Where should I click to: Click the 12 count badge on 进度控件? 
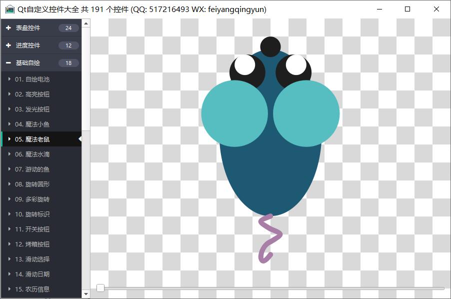pyautogui.click(x=68, y=45)
